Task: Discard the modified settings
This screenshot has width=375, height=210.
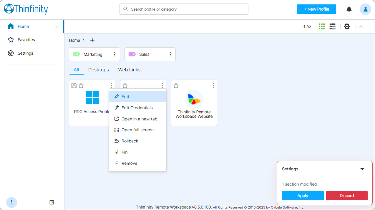Action: (x=347, y=196)
